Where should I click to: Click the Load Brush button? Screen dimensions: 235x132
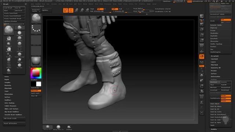pyautogui.click(x=9, y=8)
